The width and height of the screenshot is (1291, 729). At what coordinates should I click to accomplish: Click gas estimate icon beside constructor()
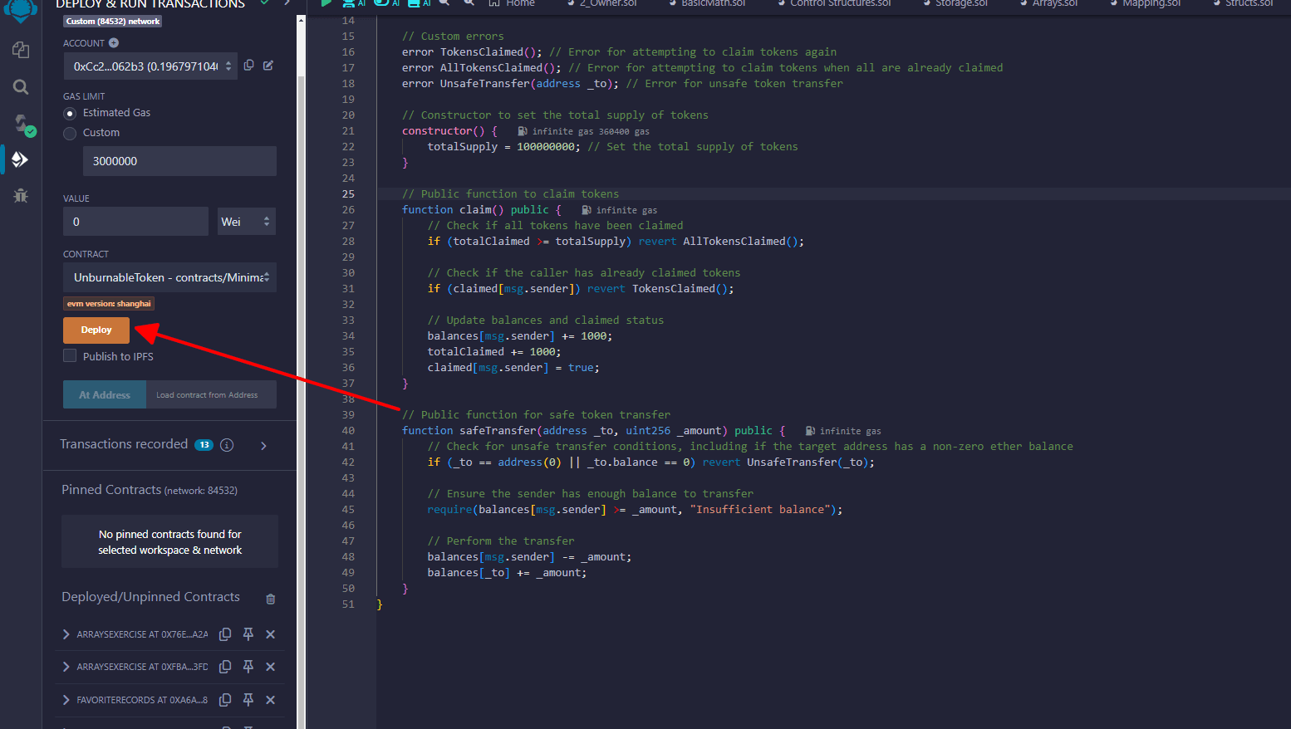pyautogui.click(x=522, y=131)
